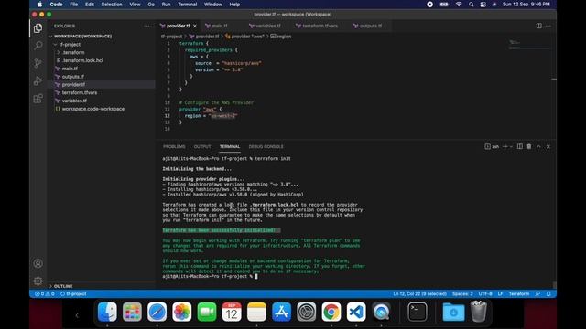Screen dimensions: 586x329
Task: Switch to the outputs.tf editor tab
Action: point(370,26)
